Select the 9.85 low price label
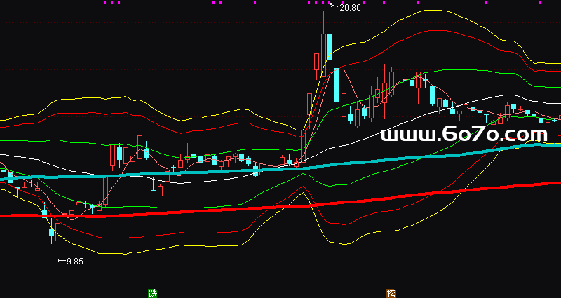Viewport: 561px width, 298px height. pyautogui.click(x=74, y=262)
